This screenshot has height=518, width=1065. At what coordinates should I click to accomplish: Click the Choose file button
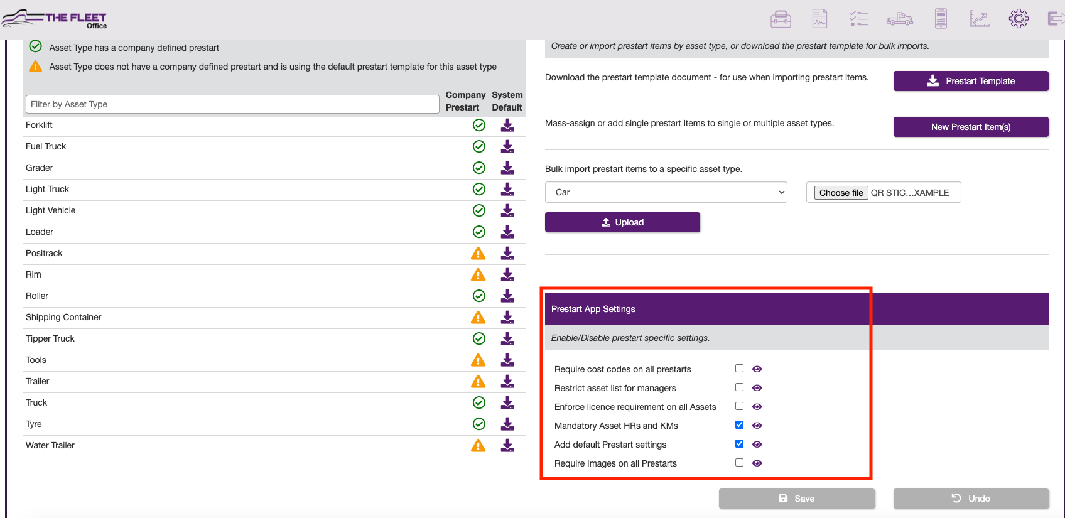click(x=841, y=193)
